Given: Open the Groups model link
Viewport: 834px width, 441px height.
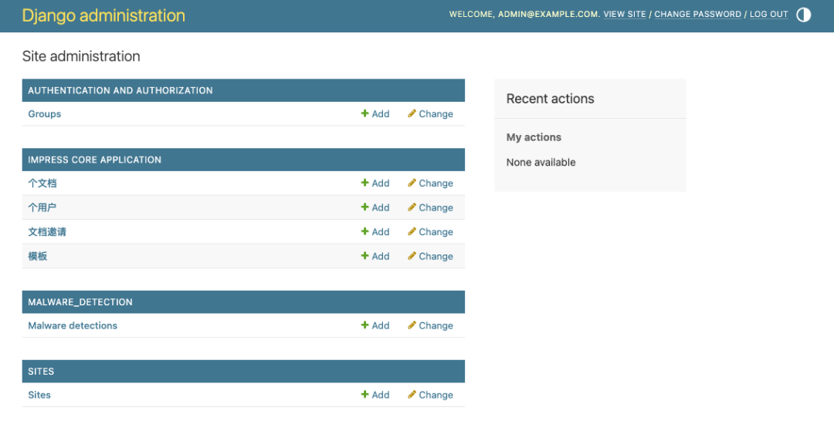Looking at the screenshot, I should [x=45, y=113].
